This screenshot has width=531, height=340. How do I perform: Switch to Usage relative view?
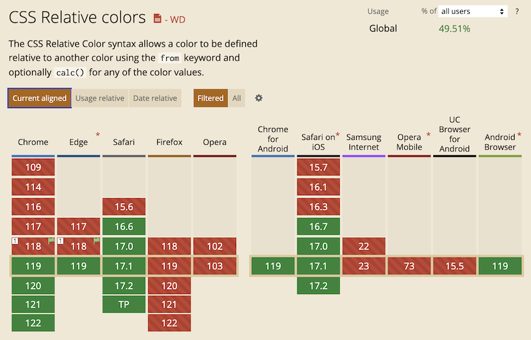click(100, 98)
